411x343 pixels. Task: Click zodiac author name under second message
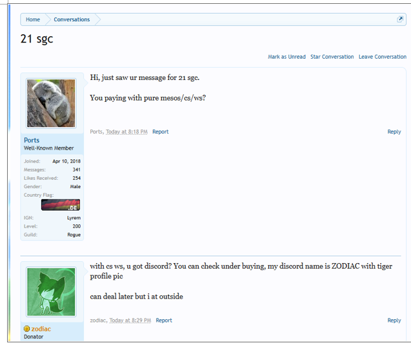98,320
